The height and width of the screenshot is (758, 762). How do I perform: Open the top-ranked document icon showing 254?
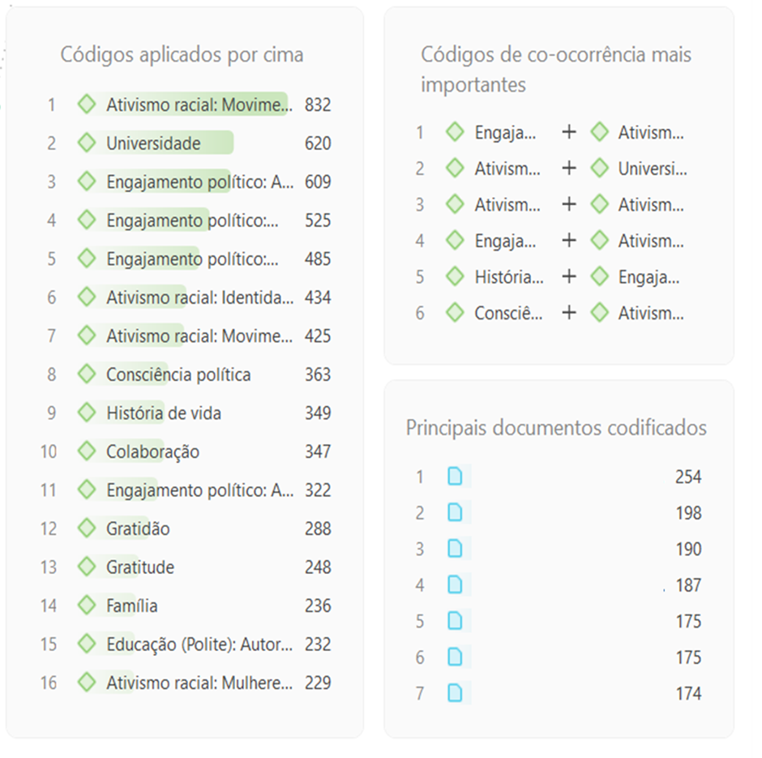tap(454, 477)
